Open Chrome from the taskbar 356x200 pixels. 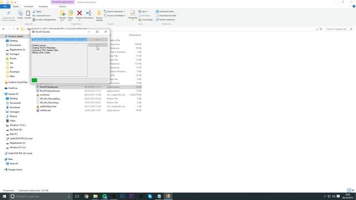tap(86, 196)
